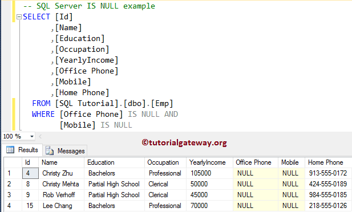Click the Occupation column header
Screen dimensions: 352x212
tap(165, 162)
